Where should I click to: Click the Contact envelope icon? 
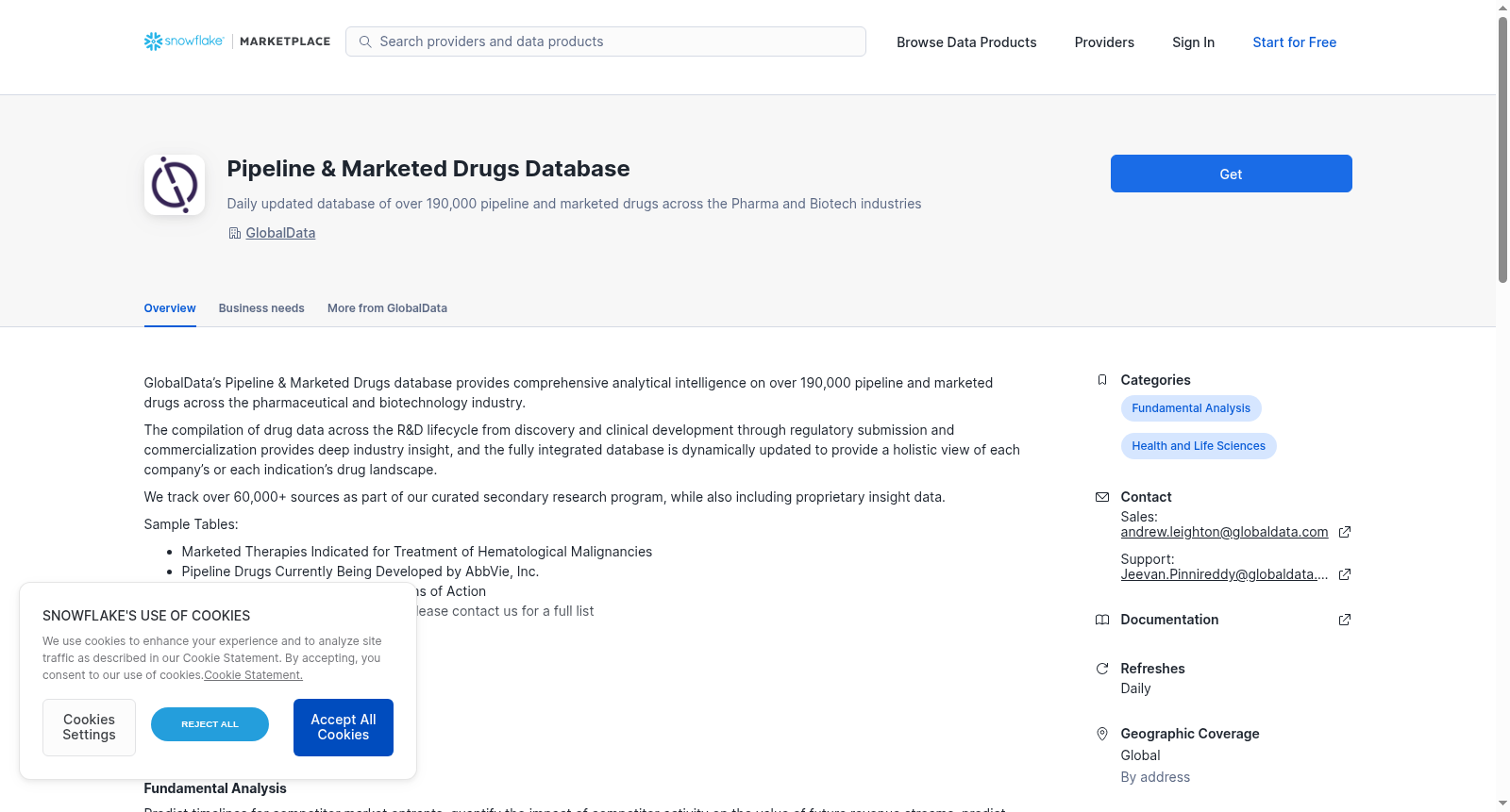[x=1102, y=497]
